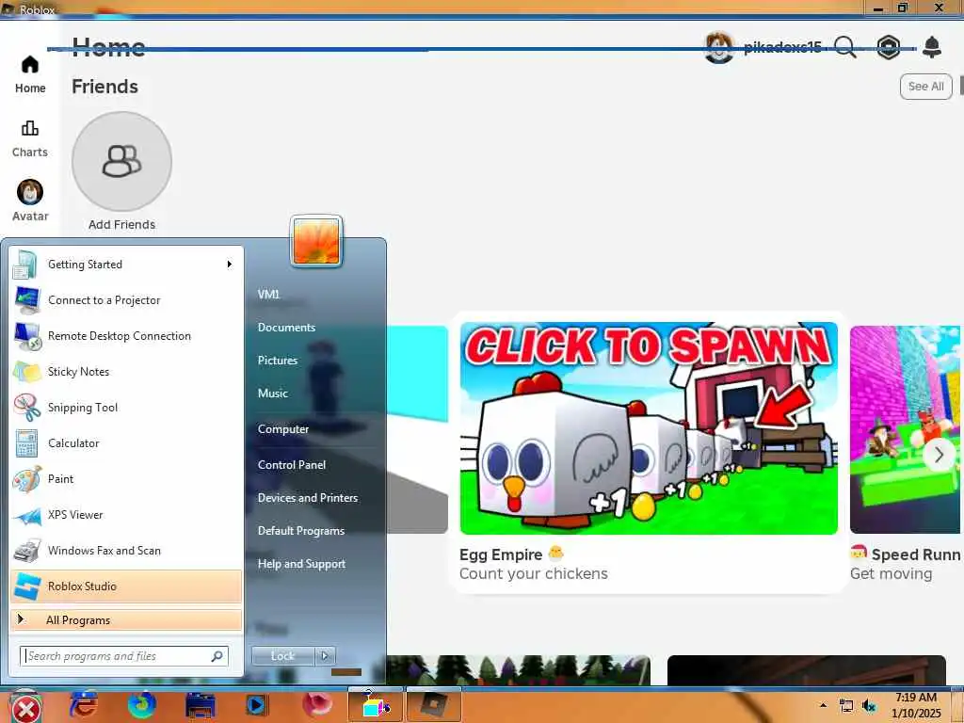Image resolution: width=964 pixels, height=723 pixels.
Task: Click the network tray icon
Action: tap(846, 706)
